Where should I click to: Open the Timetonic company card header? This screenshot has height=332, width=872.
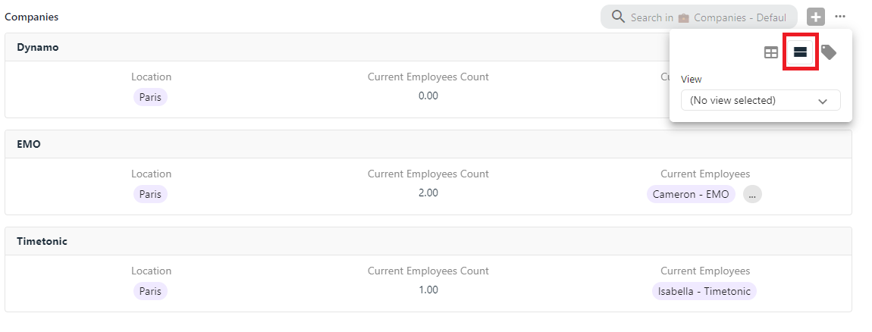coord(428,241)
